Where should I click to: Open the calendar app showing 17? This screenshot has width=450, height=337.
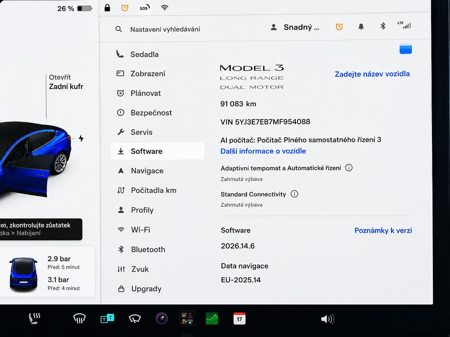(240, 319)
